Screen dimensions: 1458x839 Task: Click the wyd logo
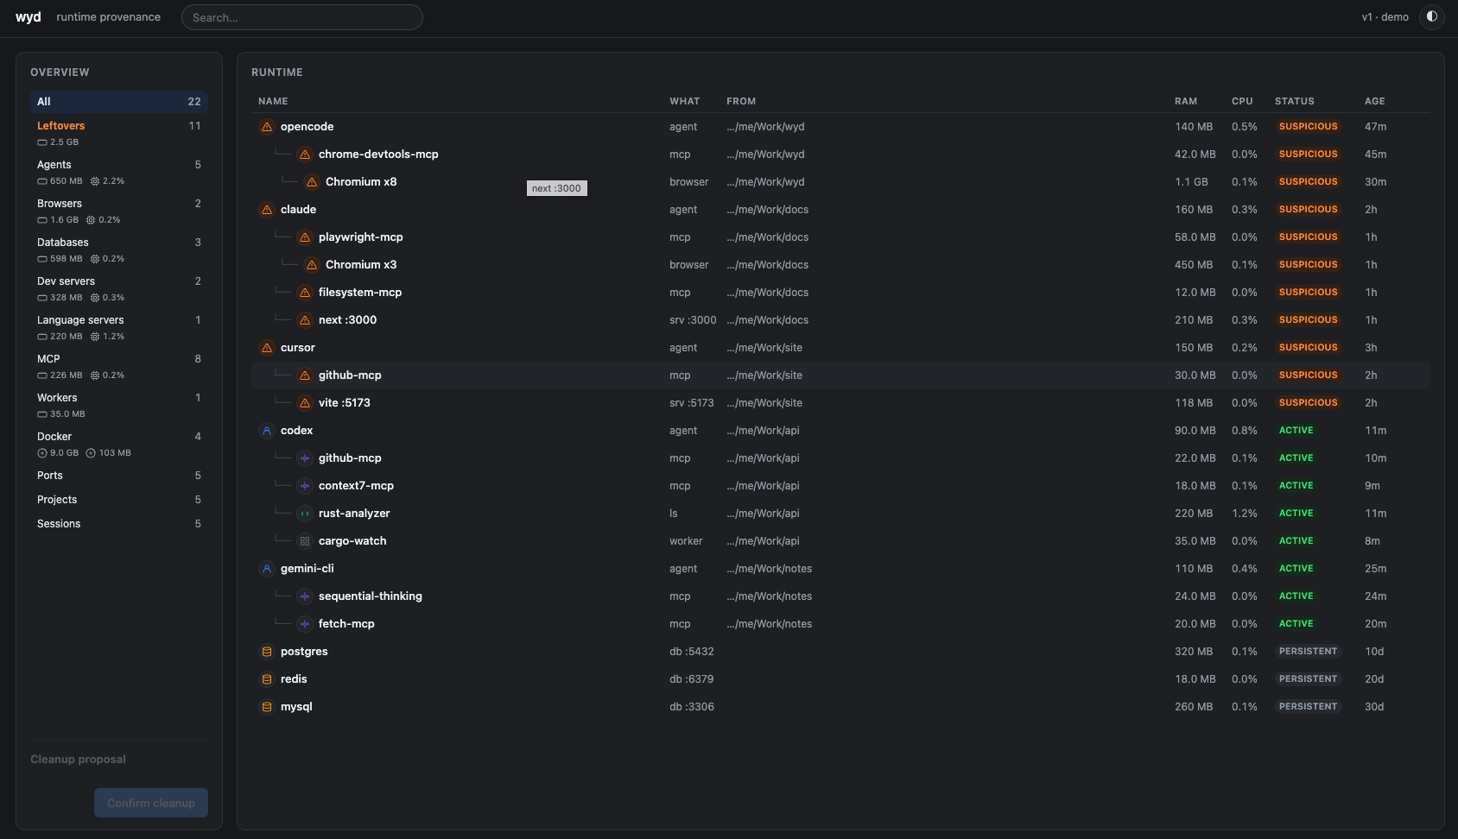[x=29, y=17]
